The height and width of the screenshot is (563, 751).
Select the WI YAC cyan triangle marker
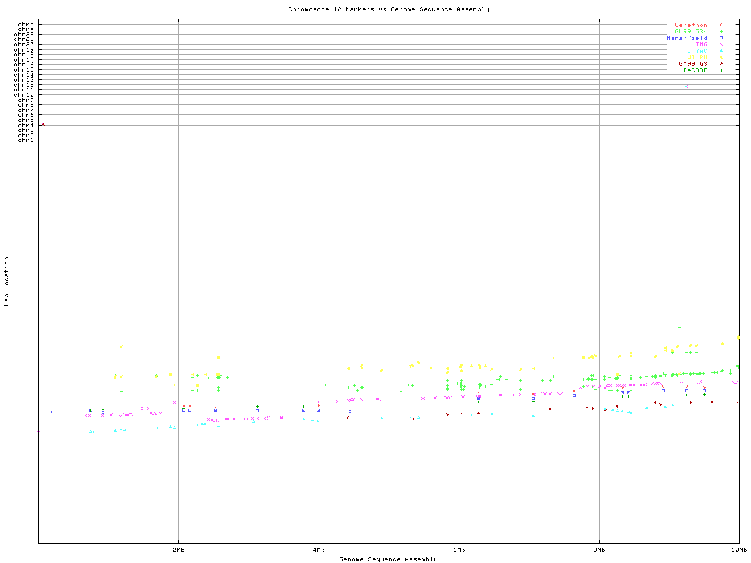coord(721,51)
